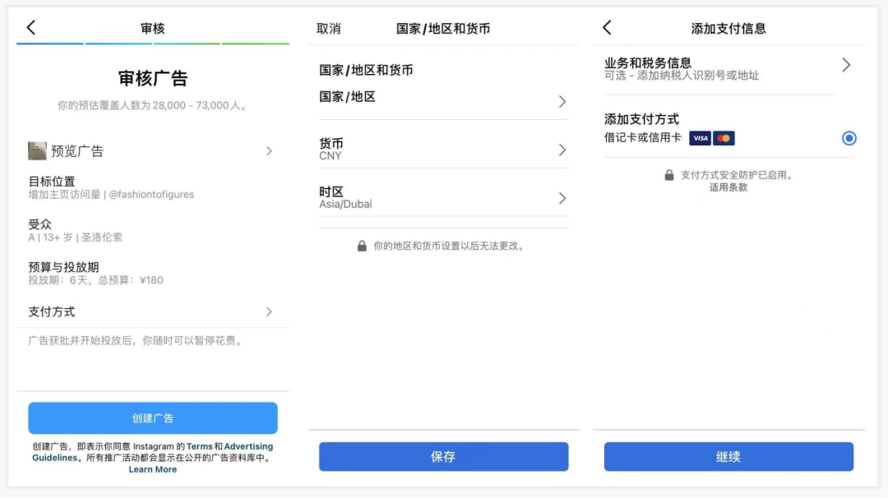Open the Terms link

[199, 446]
